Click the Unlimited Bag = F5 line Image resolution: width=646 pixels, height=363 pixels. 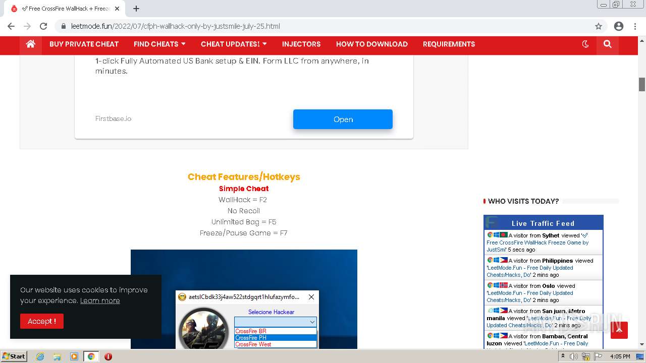[244, 222]
